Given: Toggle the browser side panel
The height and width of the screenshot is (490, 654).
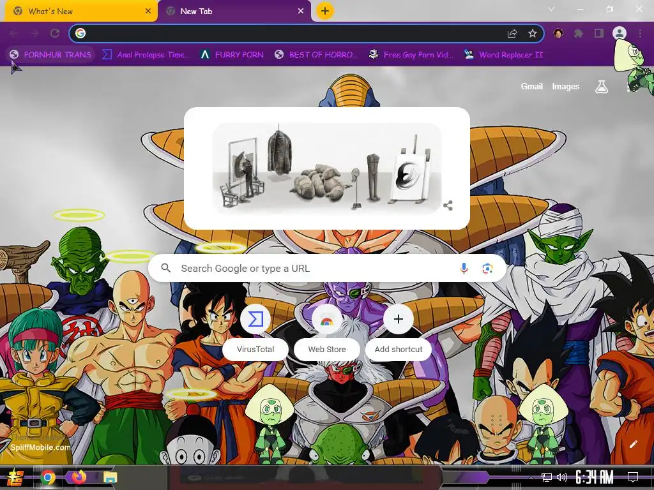Looking at the screenshot, I should (599, 33).
